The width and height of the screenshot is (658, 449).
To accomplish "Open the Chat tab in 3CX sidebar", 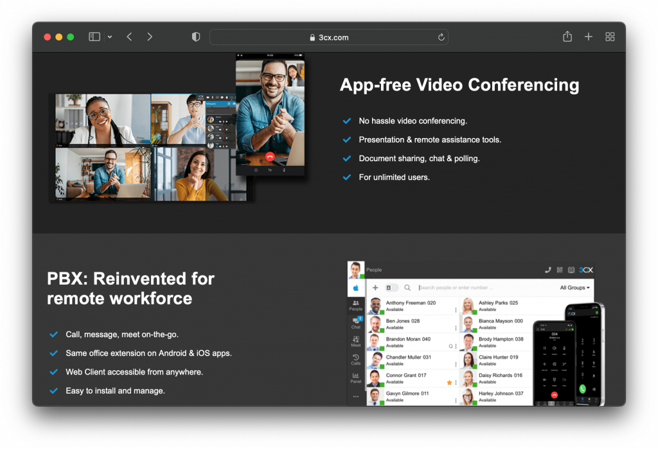I will point(355,323).
